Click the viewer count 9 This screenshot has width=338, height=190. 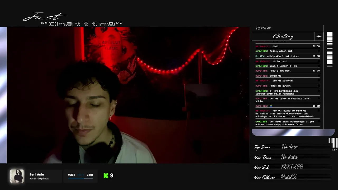click(x=112, y=175)
